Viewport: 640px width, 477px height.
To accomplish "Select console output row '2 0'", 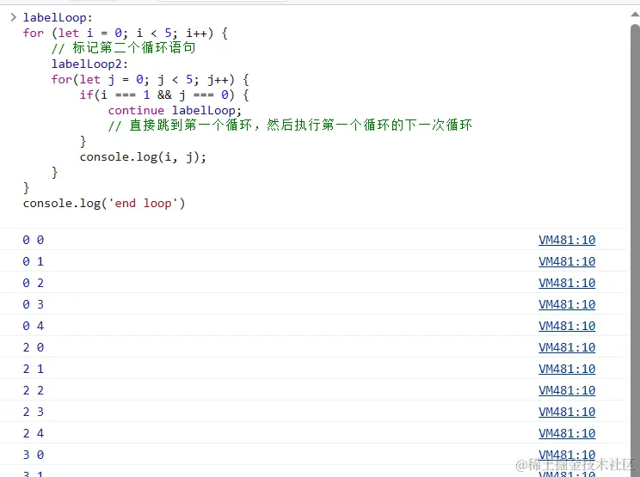I will click(x=313, y=347).
